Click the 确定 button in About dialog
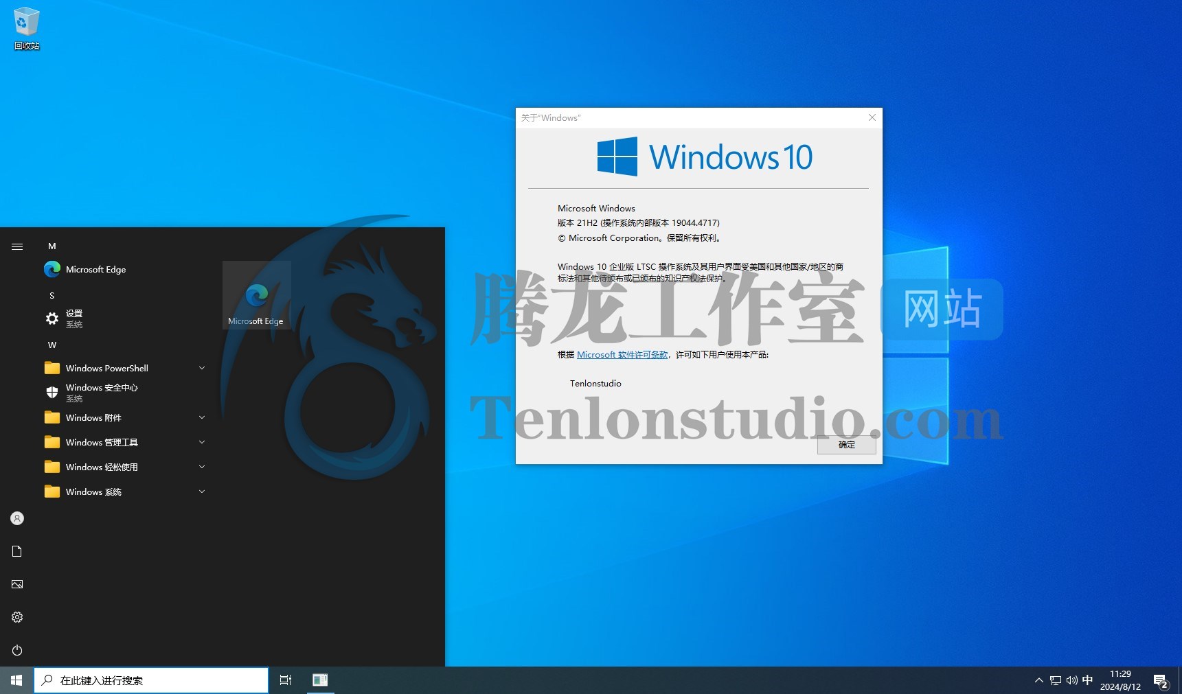Image resolution: width=1182 pixels, height=694 pixels. tap(846, 445)
